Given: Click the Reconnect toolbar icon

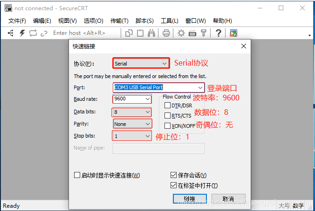Looking at the screenshot, I should (33, 33).
